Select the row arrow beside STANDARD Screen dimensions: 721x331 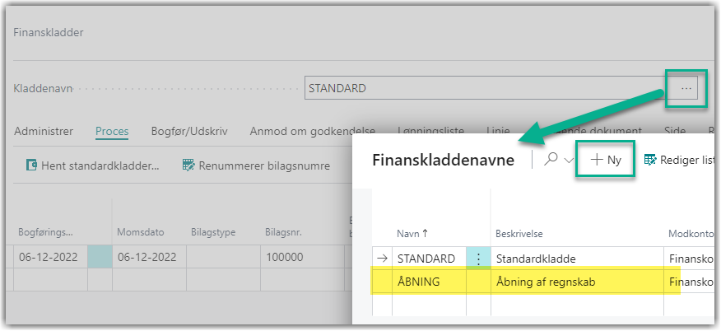(x=382, y=259)
